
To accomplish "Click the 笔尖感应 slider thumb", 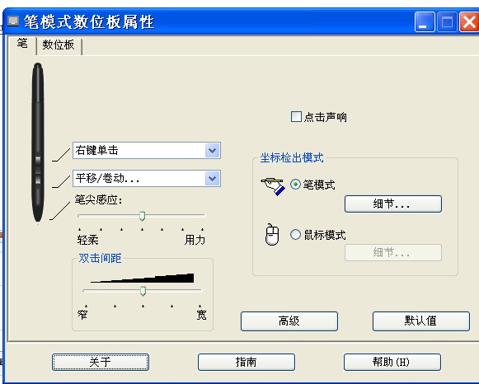I will pos(142,216).
